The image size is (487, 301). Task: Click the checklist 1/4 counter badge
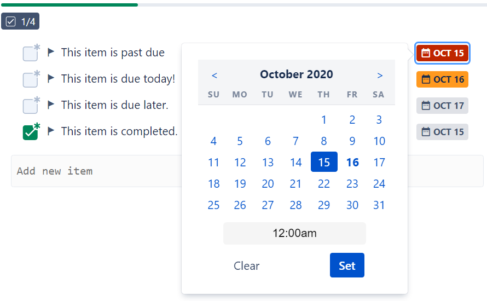pyautogui.click(x=20, y=21)
